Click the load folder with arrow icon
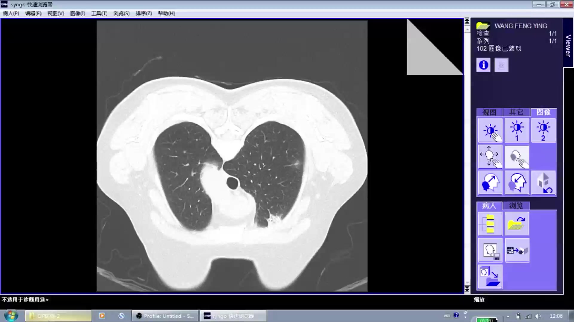Viewport: 574px width, 322px height. 517,224
